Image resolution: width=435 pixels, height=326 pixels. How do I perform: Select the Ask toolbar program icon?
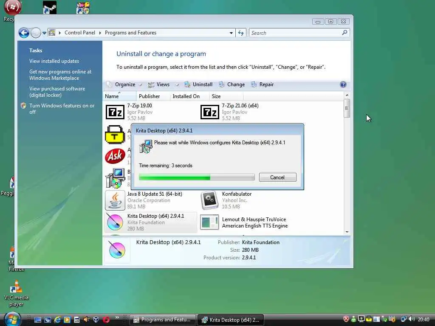[115, 156]
